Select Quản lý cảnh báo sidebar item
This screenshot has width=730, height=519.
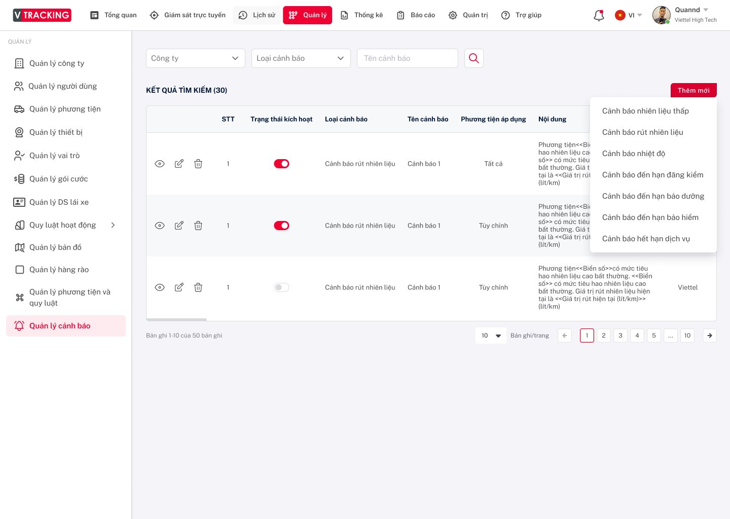tap(66, 326)
